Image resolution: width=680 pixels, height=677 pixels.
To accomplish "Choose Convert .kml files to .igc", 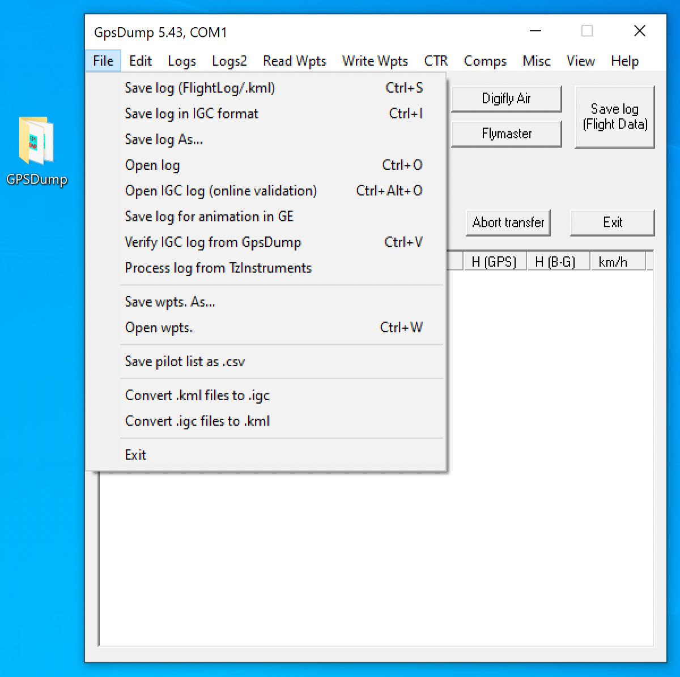I will click(197, 396).
